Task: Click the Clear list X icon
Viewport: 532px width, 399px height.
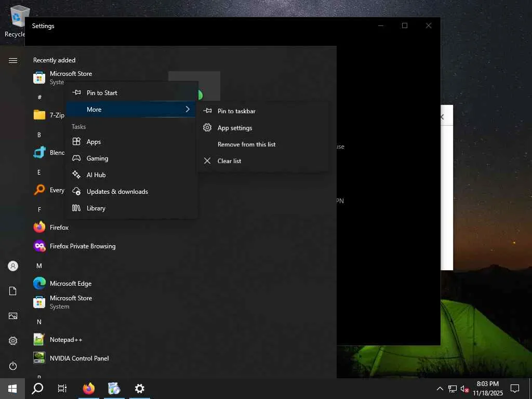Action: 207,161
